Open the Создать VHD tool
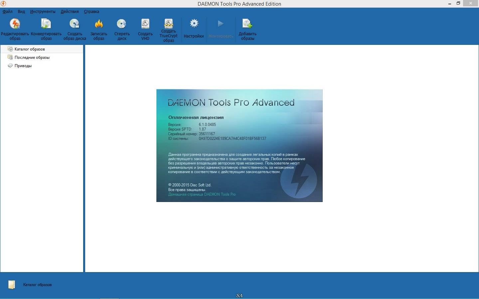Screen dimensions: 479x299 pos(145,29)
